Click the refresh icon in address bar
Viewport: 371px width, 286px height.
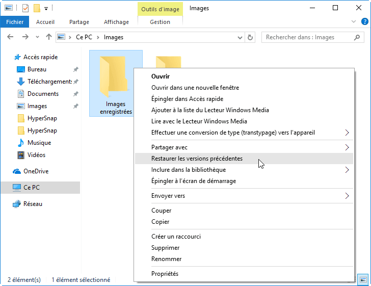click(250, 37)
